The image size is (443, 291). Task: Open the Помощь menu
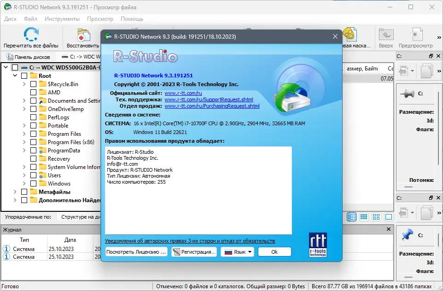click(132, 19)
